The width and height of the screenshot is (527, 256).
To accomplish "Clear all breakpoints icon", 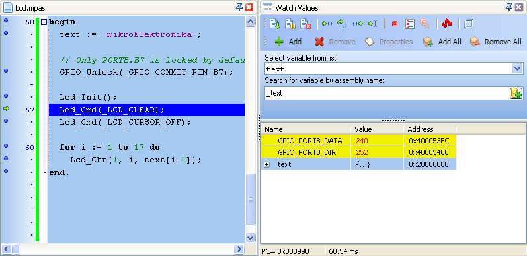I will point(425,24).
